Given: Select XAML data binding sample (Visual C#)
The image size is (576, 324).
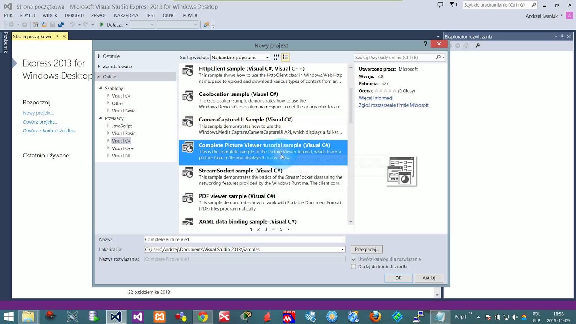Looking at the screenshot, I should (x=263, y=221).
